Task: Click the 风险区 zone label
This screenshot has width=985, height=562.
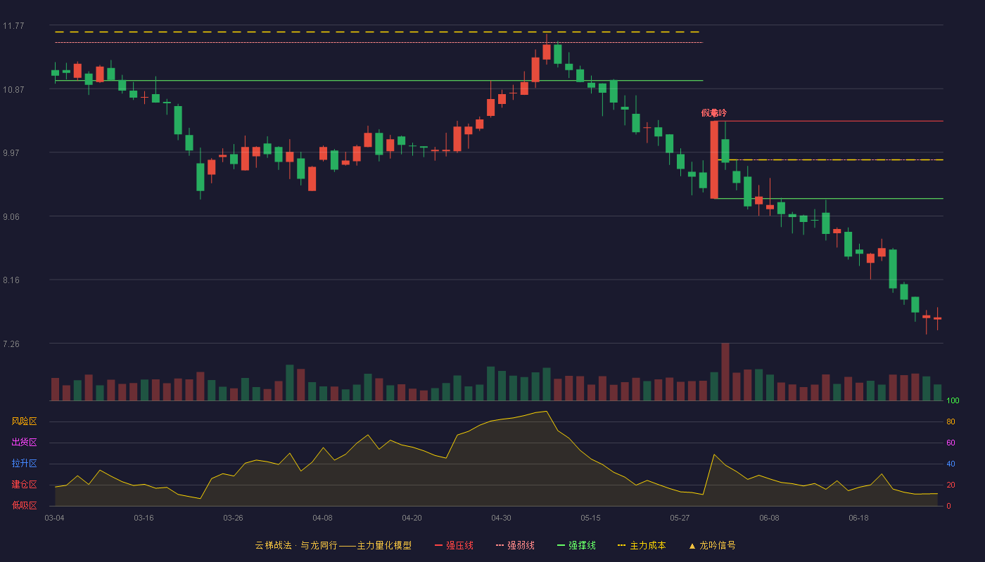Action: [24, 421]
